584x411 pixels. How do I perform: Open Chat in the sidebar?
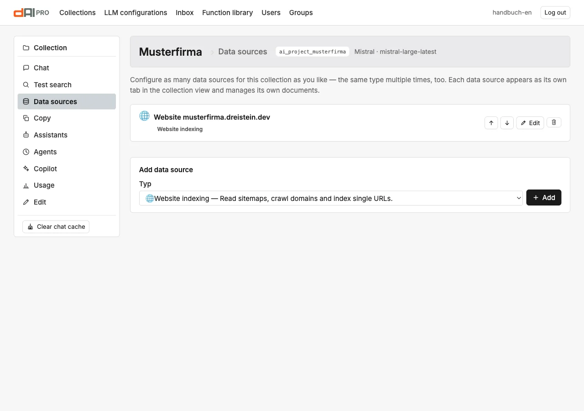click(67, 68)
